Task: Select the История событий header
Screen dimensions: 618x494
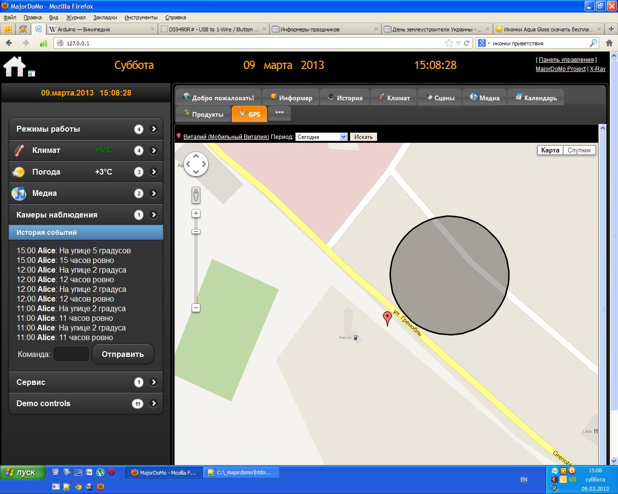Action: click(x=86, y=233)
